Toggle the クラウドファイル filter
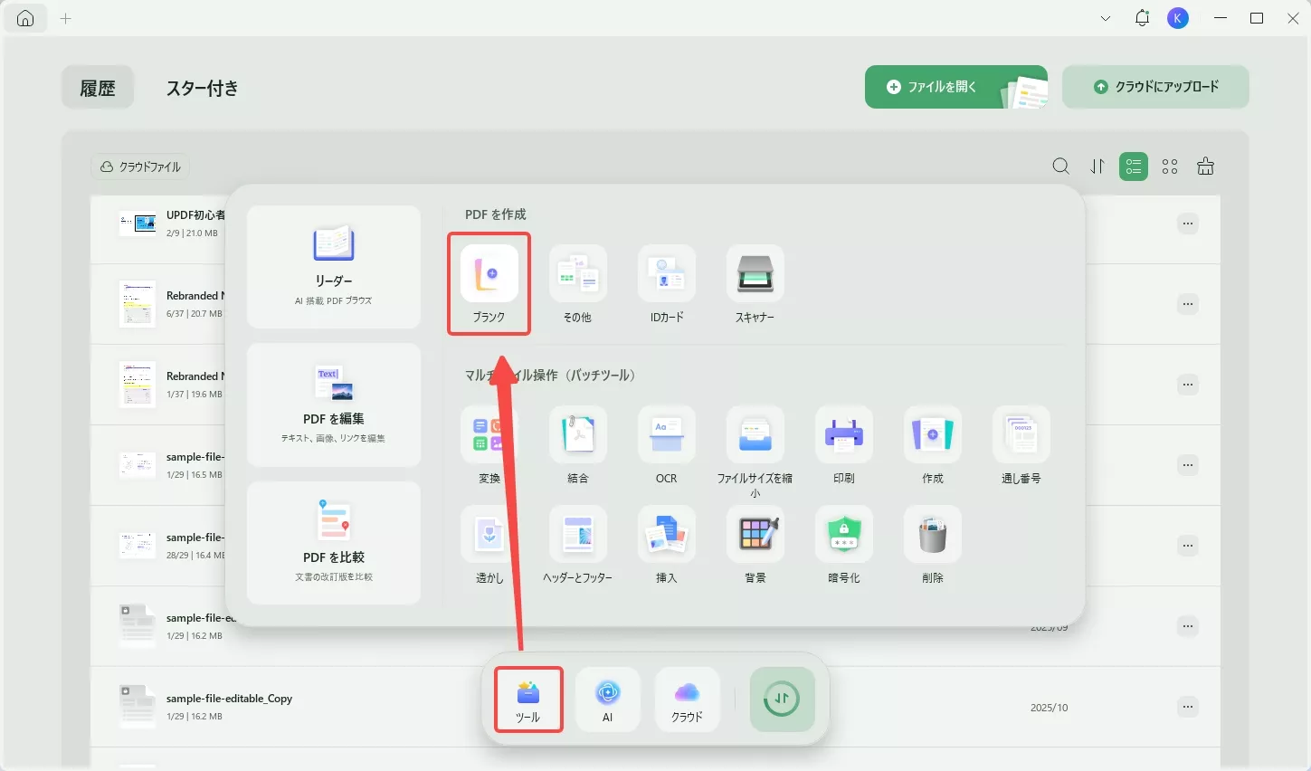Viewport: 1311px width, 771px height. coord(140,167)
